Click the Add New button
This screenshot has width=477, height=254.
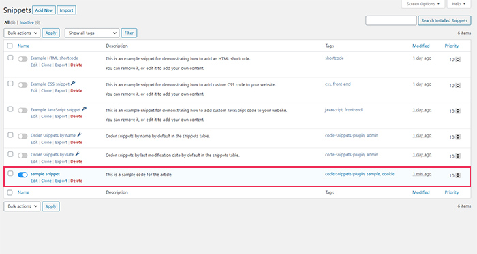(x=44, y=10)
